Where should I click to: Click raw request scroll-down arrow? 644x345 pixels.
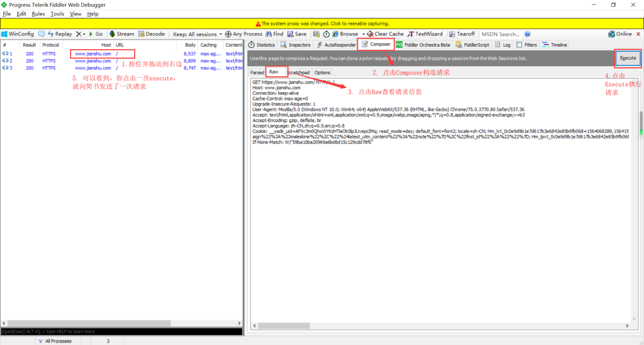point(634,319)
